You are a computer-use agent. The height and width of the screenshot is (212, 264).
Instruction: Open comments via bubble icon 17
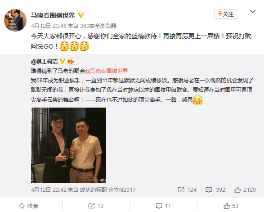coord(163,206)
